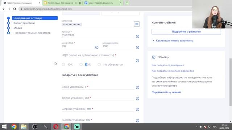This screenshot has width=232, height=130.
Task: Click Вес с упаковкой, г field
Action: tap(98, 87)
